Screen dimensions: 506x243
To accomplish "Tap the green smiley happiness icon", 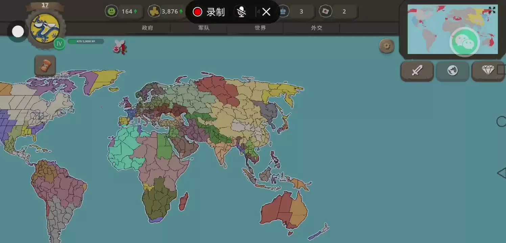I will [x=111, y=11].
